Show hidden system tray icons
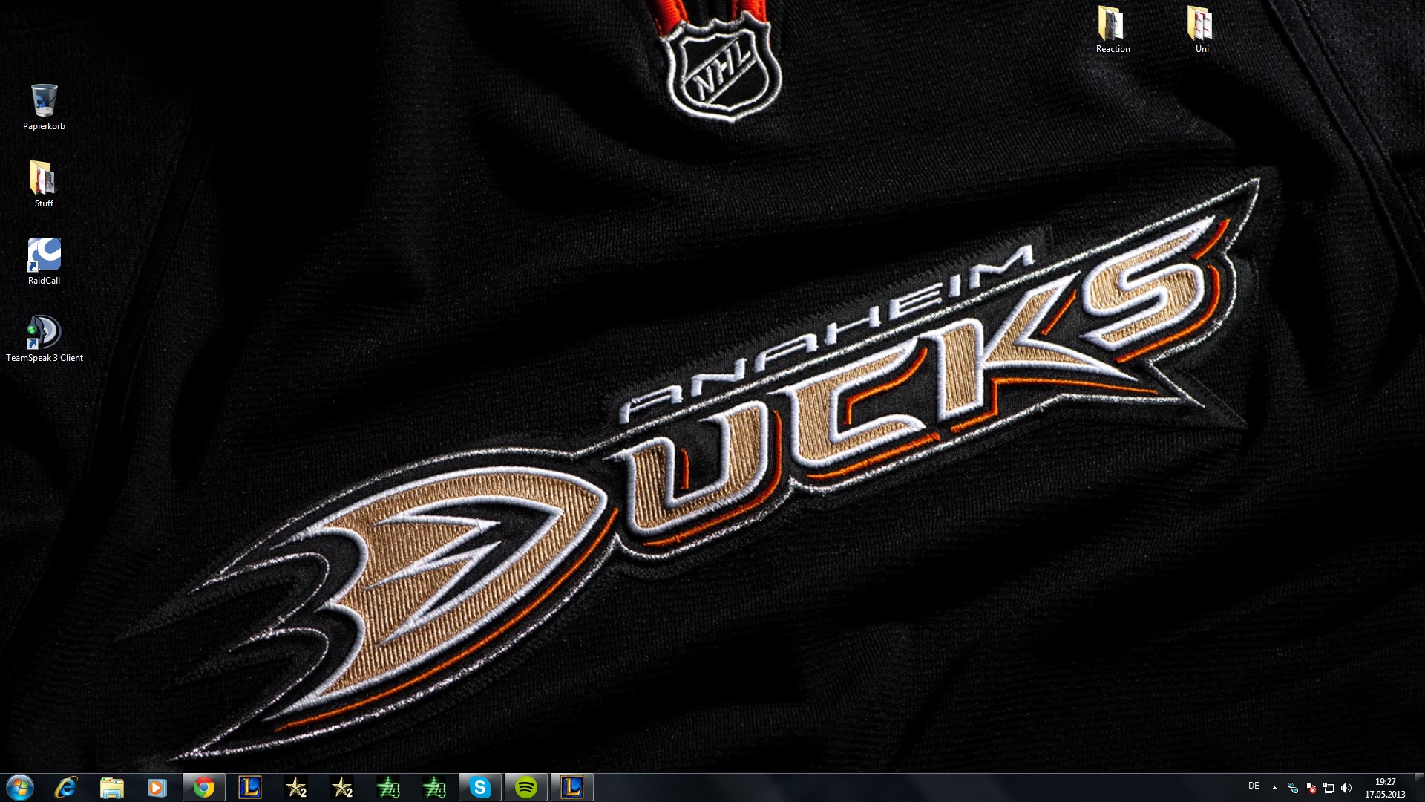1425x802 pixels. (x=1274, y=788)
